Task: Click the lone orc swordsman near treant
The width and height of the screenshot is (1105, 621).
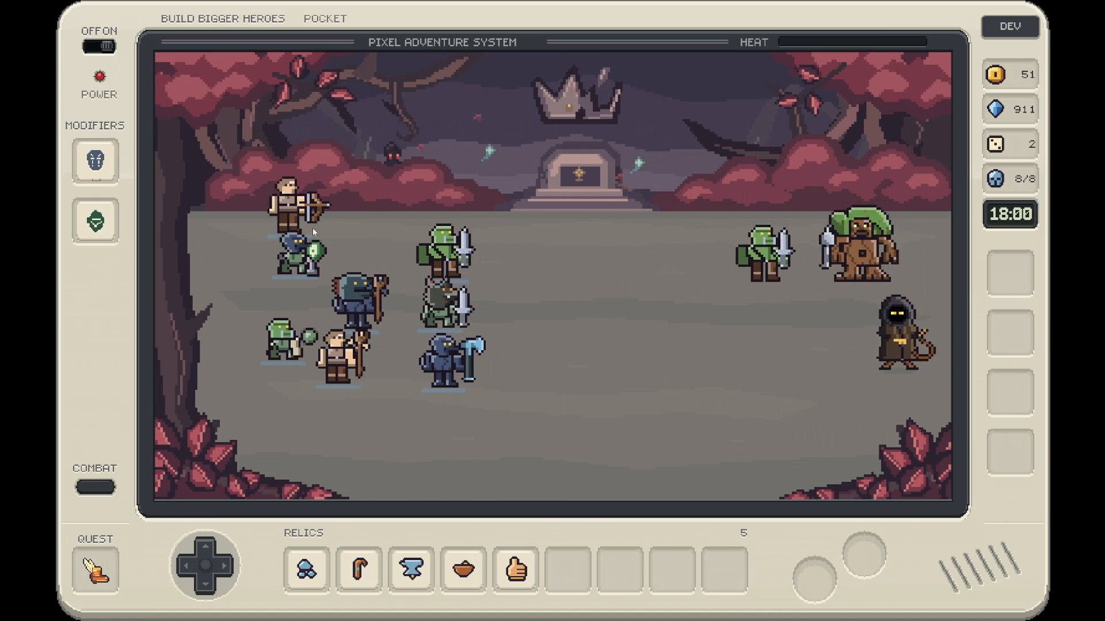Action: (x=765, y=253)
